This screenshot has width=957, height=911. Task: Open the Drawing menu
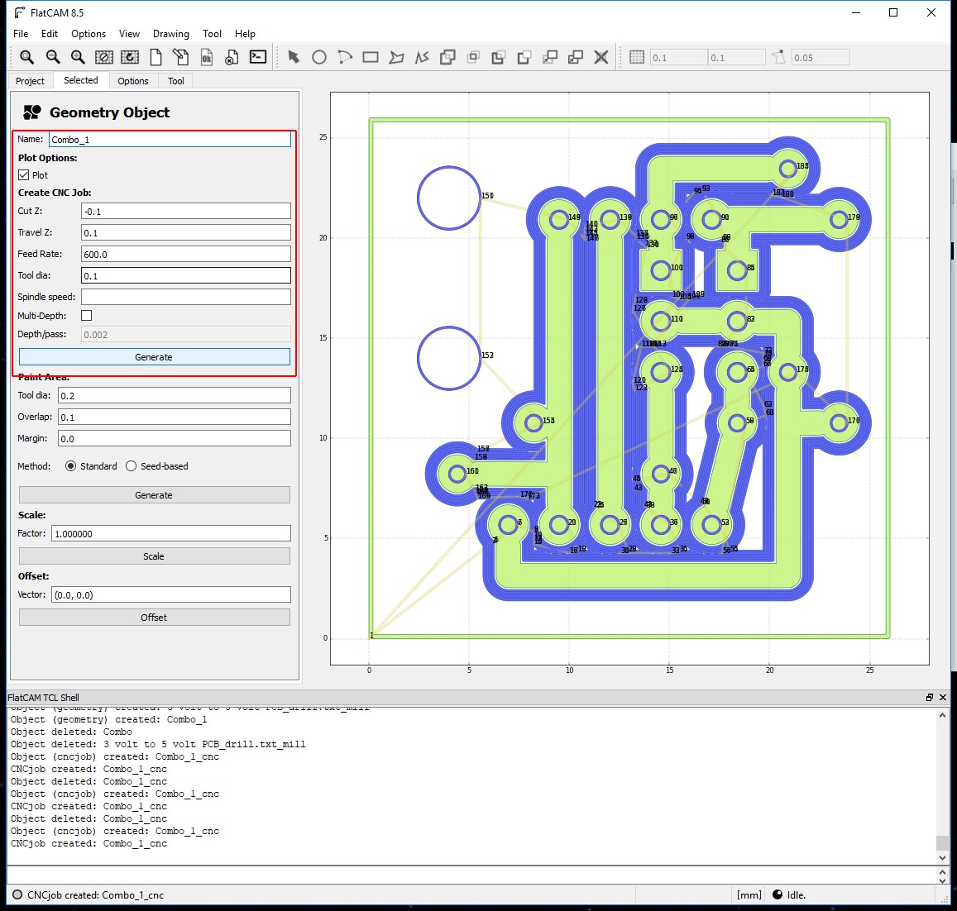pos(171,34)
